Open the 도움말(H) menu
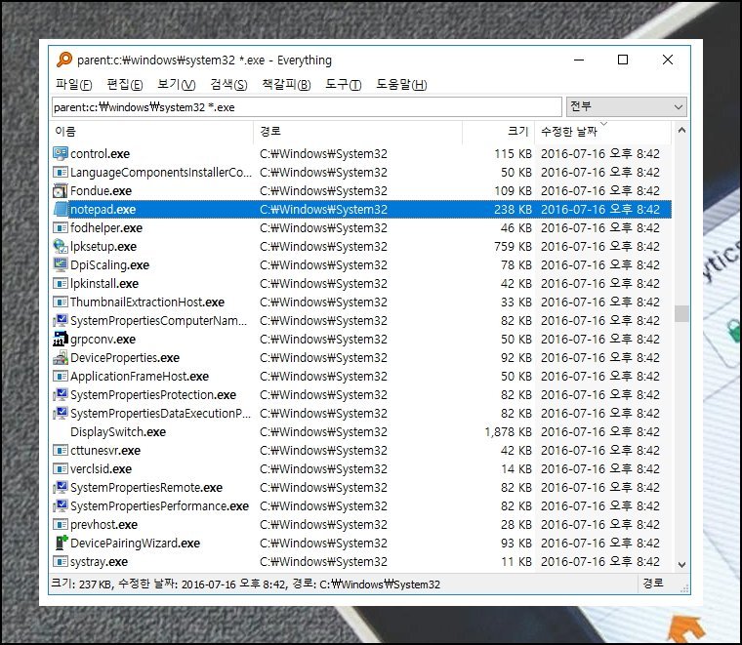Viewport: 742px width, 645px height. (x=401, y=85)
